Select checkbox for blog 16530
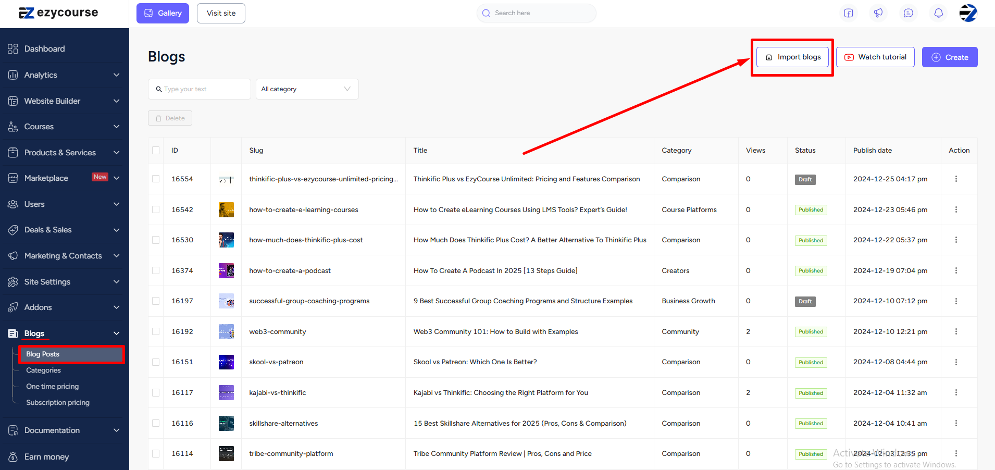This screenshot has width=995, height=470. pyautogui.click(x=156, y=240)
